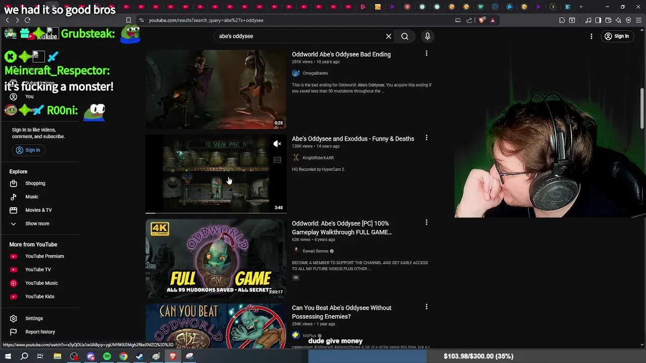Click the sidebar Sign in button
Image resolution: width=646 pixels, height=363 pixels.
(x=28, y=150)
